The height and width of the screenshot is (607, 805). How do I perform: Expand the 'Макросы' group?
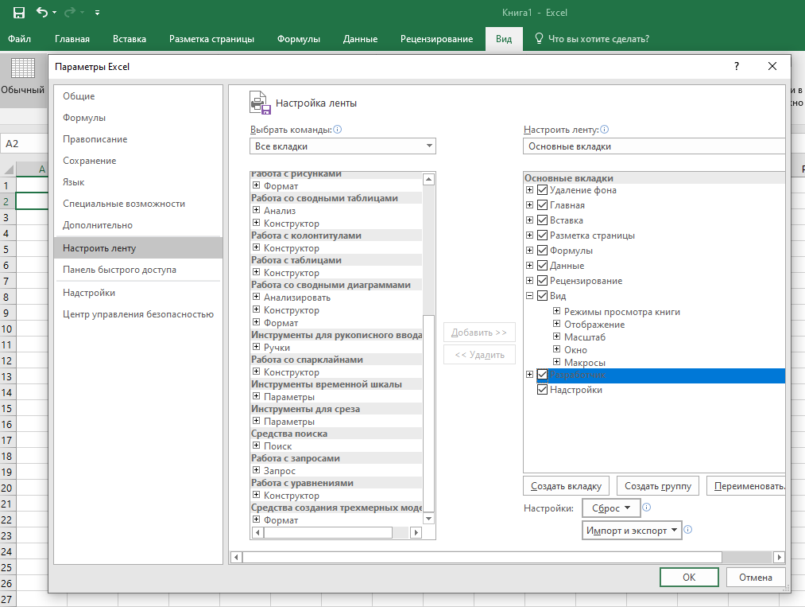556,362
